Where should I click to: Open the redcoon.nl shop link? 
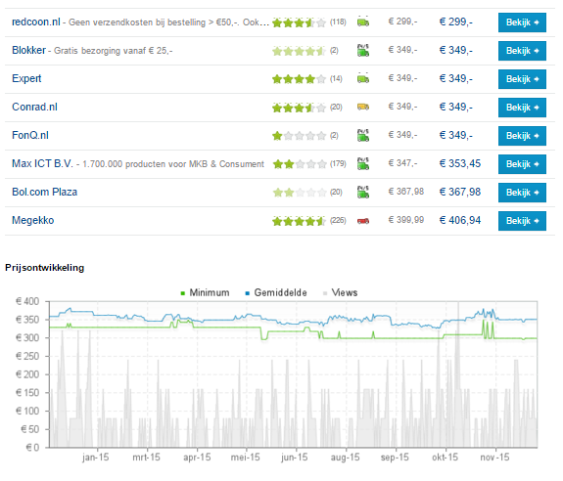click(x=36, y=22)
